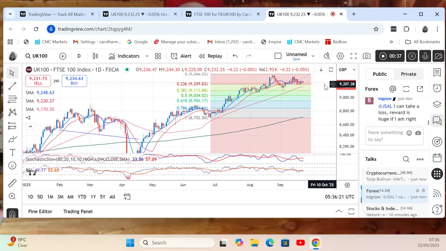The image size is (446, 251).
Task: Open the quick search lightning icon
Action: click(327, 56)
